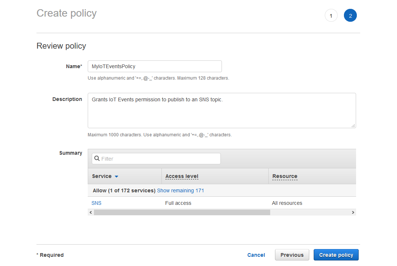Screen dimensions: 397x266
Task: Click the textarea resize handle in Description
Action: click(x=353, y=126)
